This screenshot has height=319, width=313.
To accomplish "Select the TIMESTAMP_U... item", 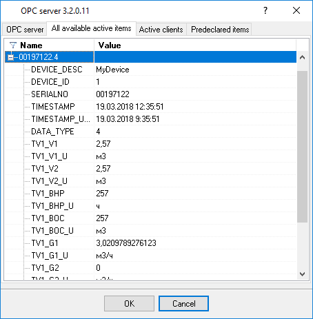I will (61, 119).
